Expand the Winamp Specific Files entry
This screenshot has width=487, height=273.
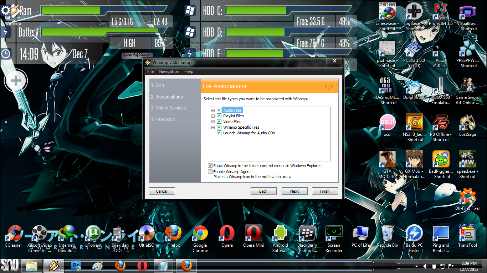click(x=213, y=127)
